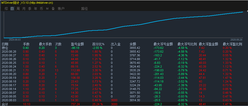Viewport: 248px width, 106px height.
Task: Open the 周 weekly statistics tab
Action: click(x=18, y=9)
